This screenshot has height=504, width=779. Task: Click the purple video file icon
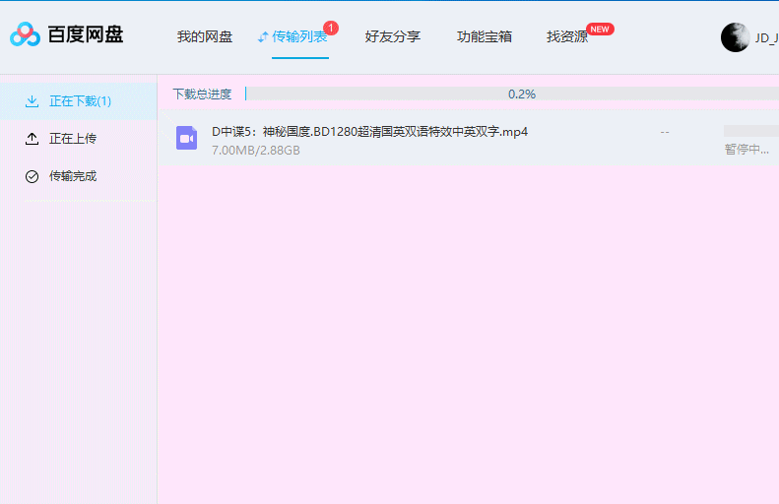187,138
